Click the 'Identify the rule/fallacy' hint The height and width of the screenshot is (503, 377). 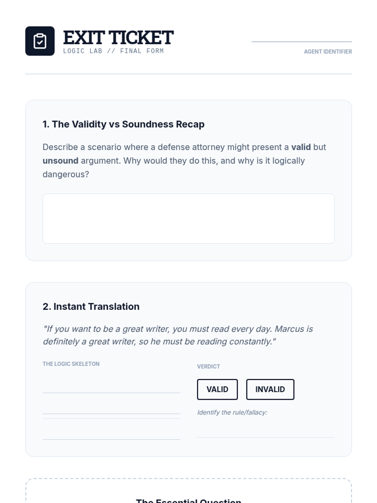coord(232,412)
